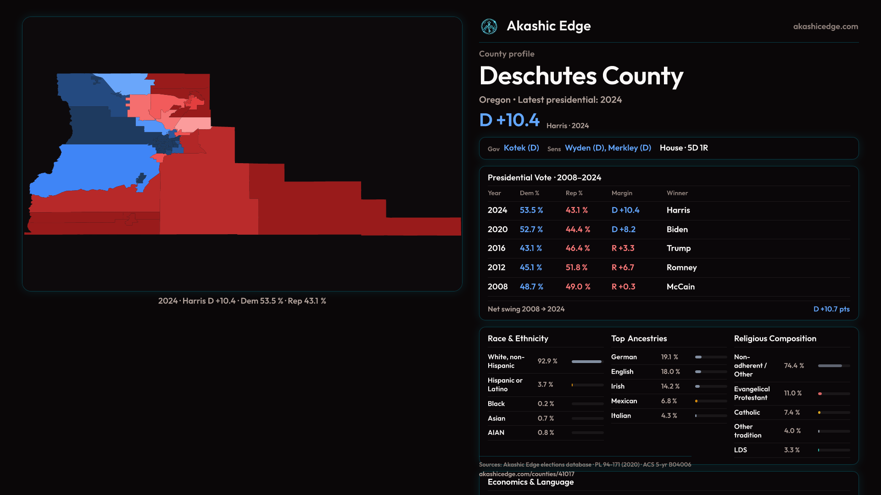
Task: Click the House 5D 1R label
Action: coord(683,148)
